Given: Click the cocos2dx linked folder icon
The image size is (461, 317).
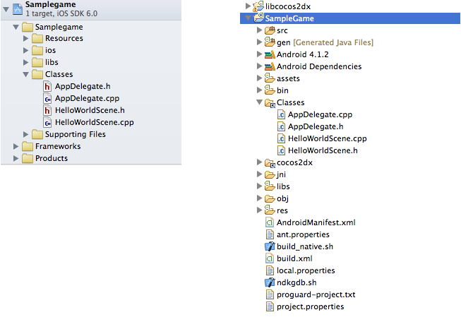Looking at the screenshot, I should 270,163.
